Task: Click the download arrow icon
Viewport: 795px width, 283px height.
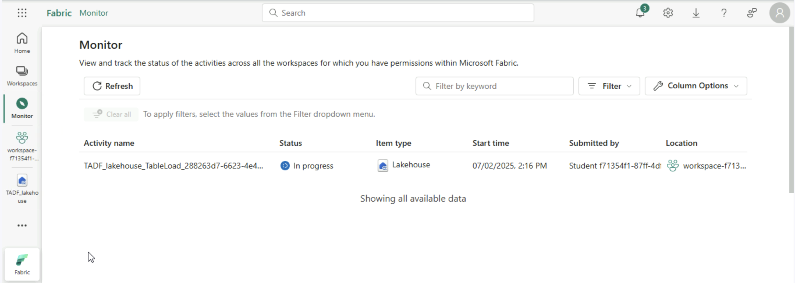Action: [x=696, y=13]
